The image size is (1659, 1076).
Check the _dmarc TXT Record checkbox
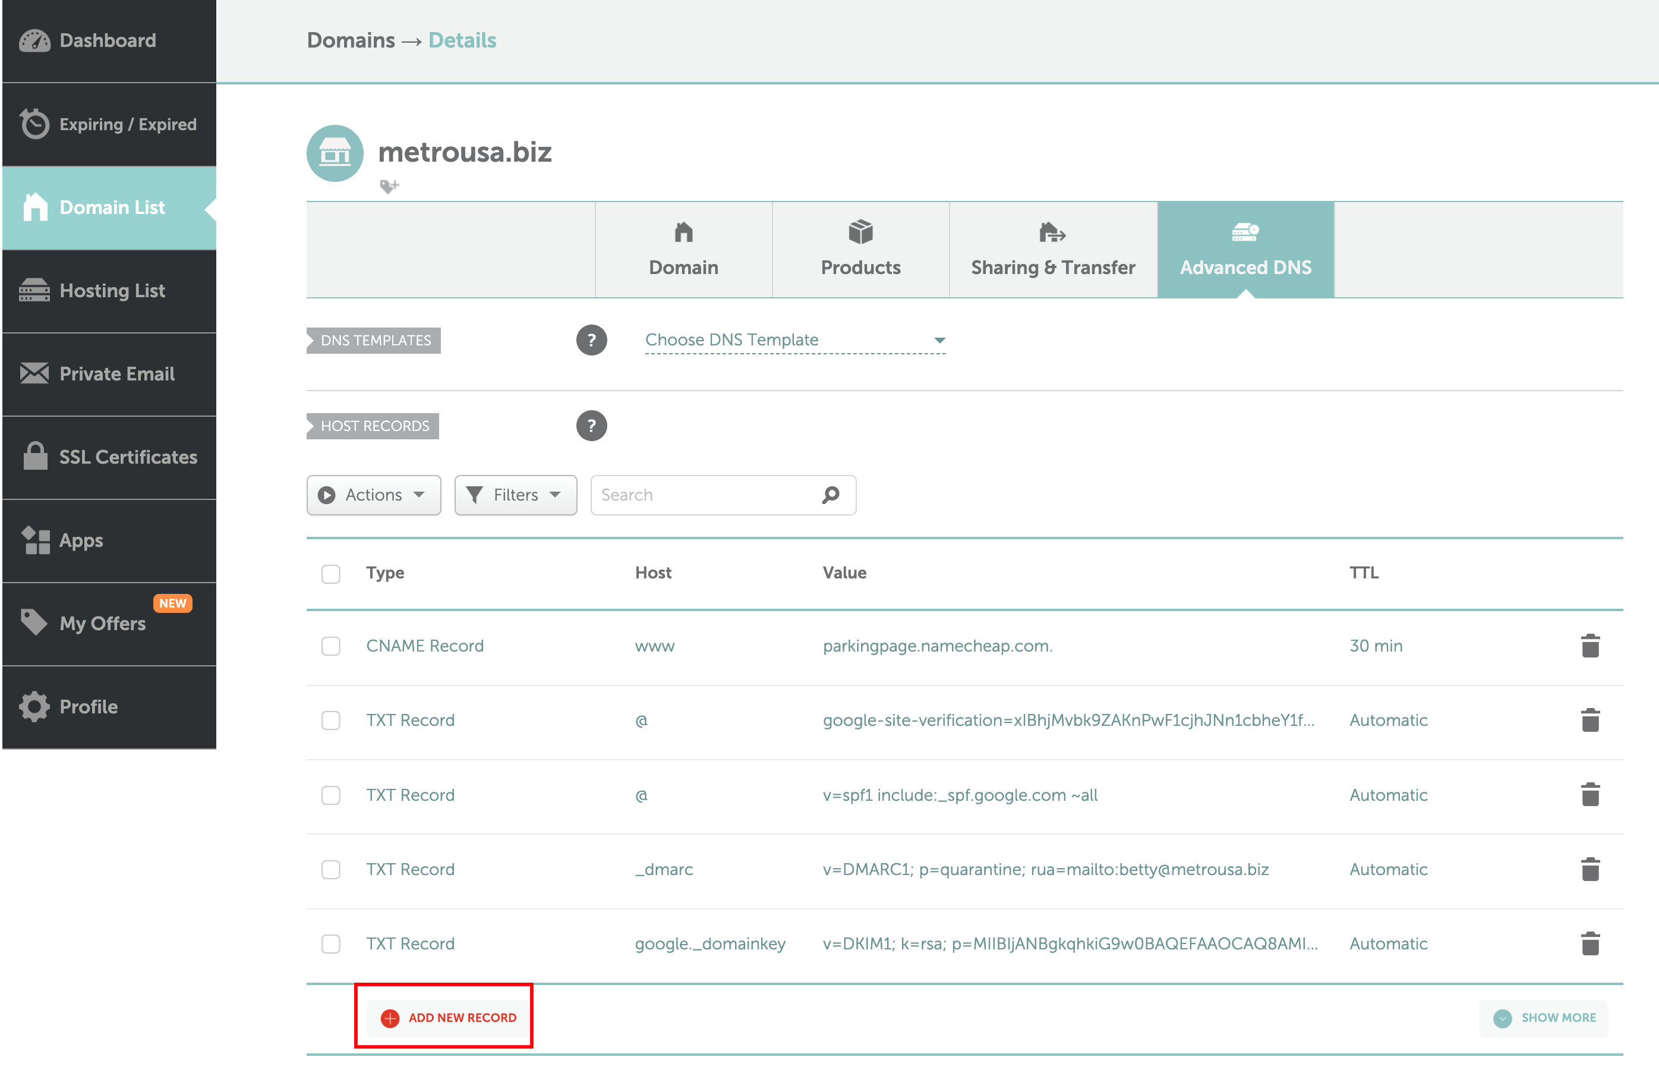click(x=330, y=870)
